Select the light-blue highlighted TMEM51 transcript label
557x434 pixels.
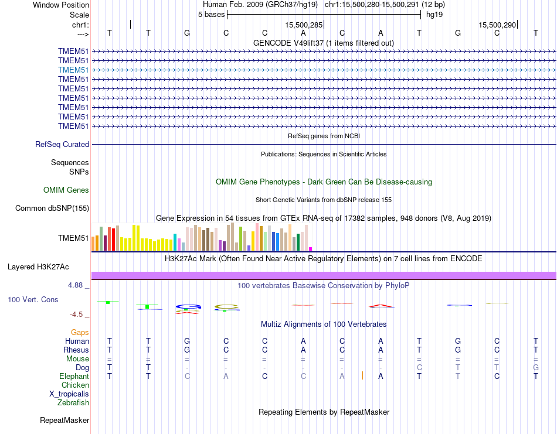click(x=73, y=70)
